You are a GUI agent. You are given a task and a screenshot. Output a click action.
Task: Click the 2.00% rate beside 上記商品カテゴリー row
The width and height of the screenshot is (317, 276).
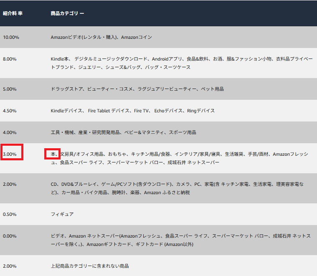point(10,266)
